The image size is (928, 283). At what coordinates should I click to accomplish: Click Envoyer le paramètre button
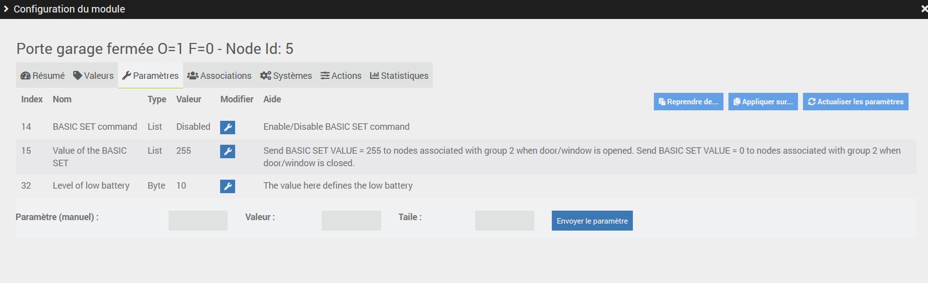pyautogui.click(x=592, y=221)
